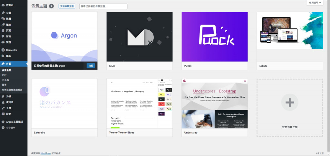Open the purple Puock theme preview image

(x=215, y=37)
